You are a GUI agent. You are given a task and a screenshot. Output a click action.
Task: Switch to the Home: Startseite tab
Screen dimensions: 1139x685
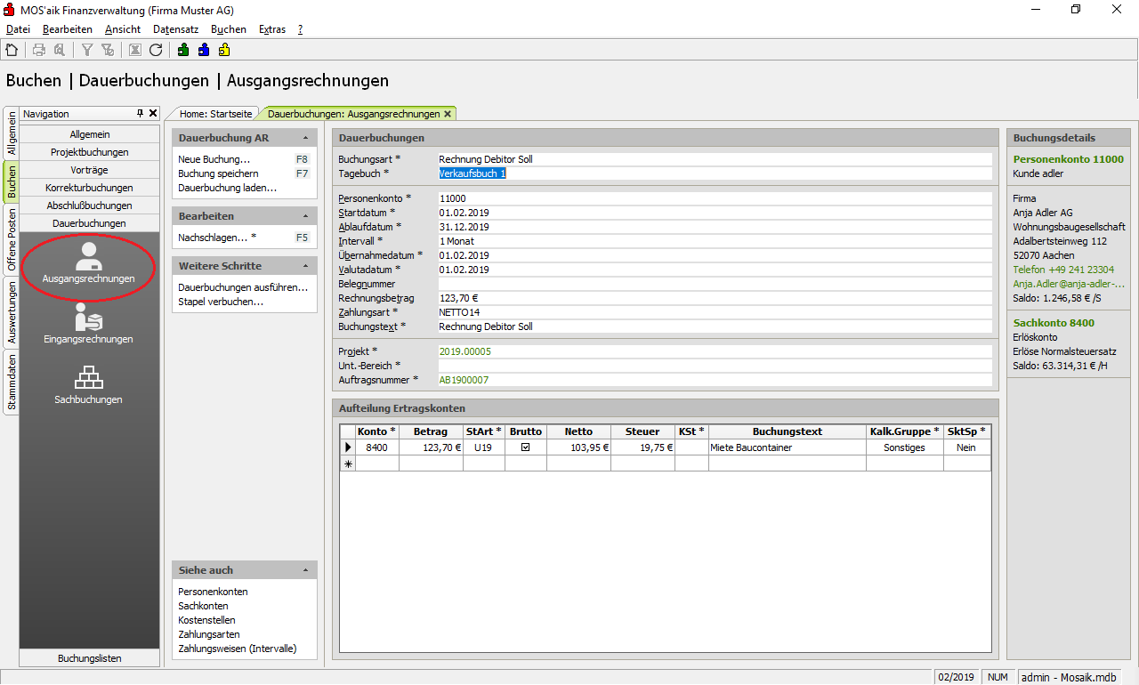[215, 114]
